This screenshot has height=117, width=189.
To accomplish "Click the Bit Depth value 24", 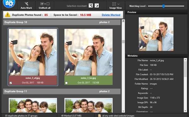I will coord(151,107).
